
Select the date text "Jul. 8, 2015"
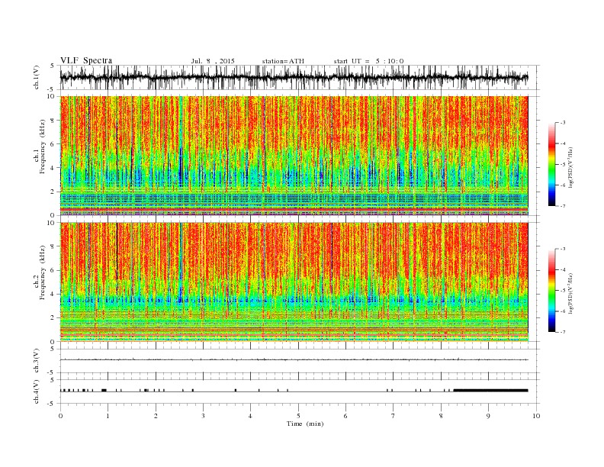click(213, 61)
